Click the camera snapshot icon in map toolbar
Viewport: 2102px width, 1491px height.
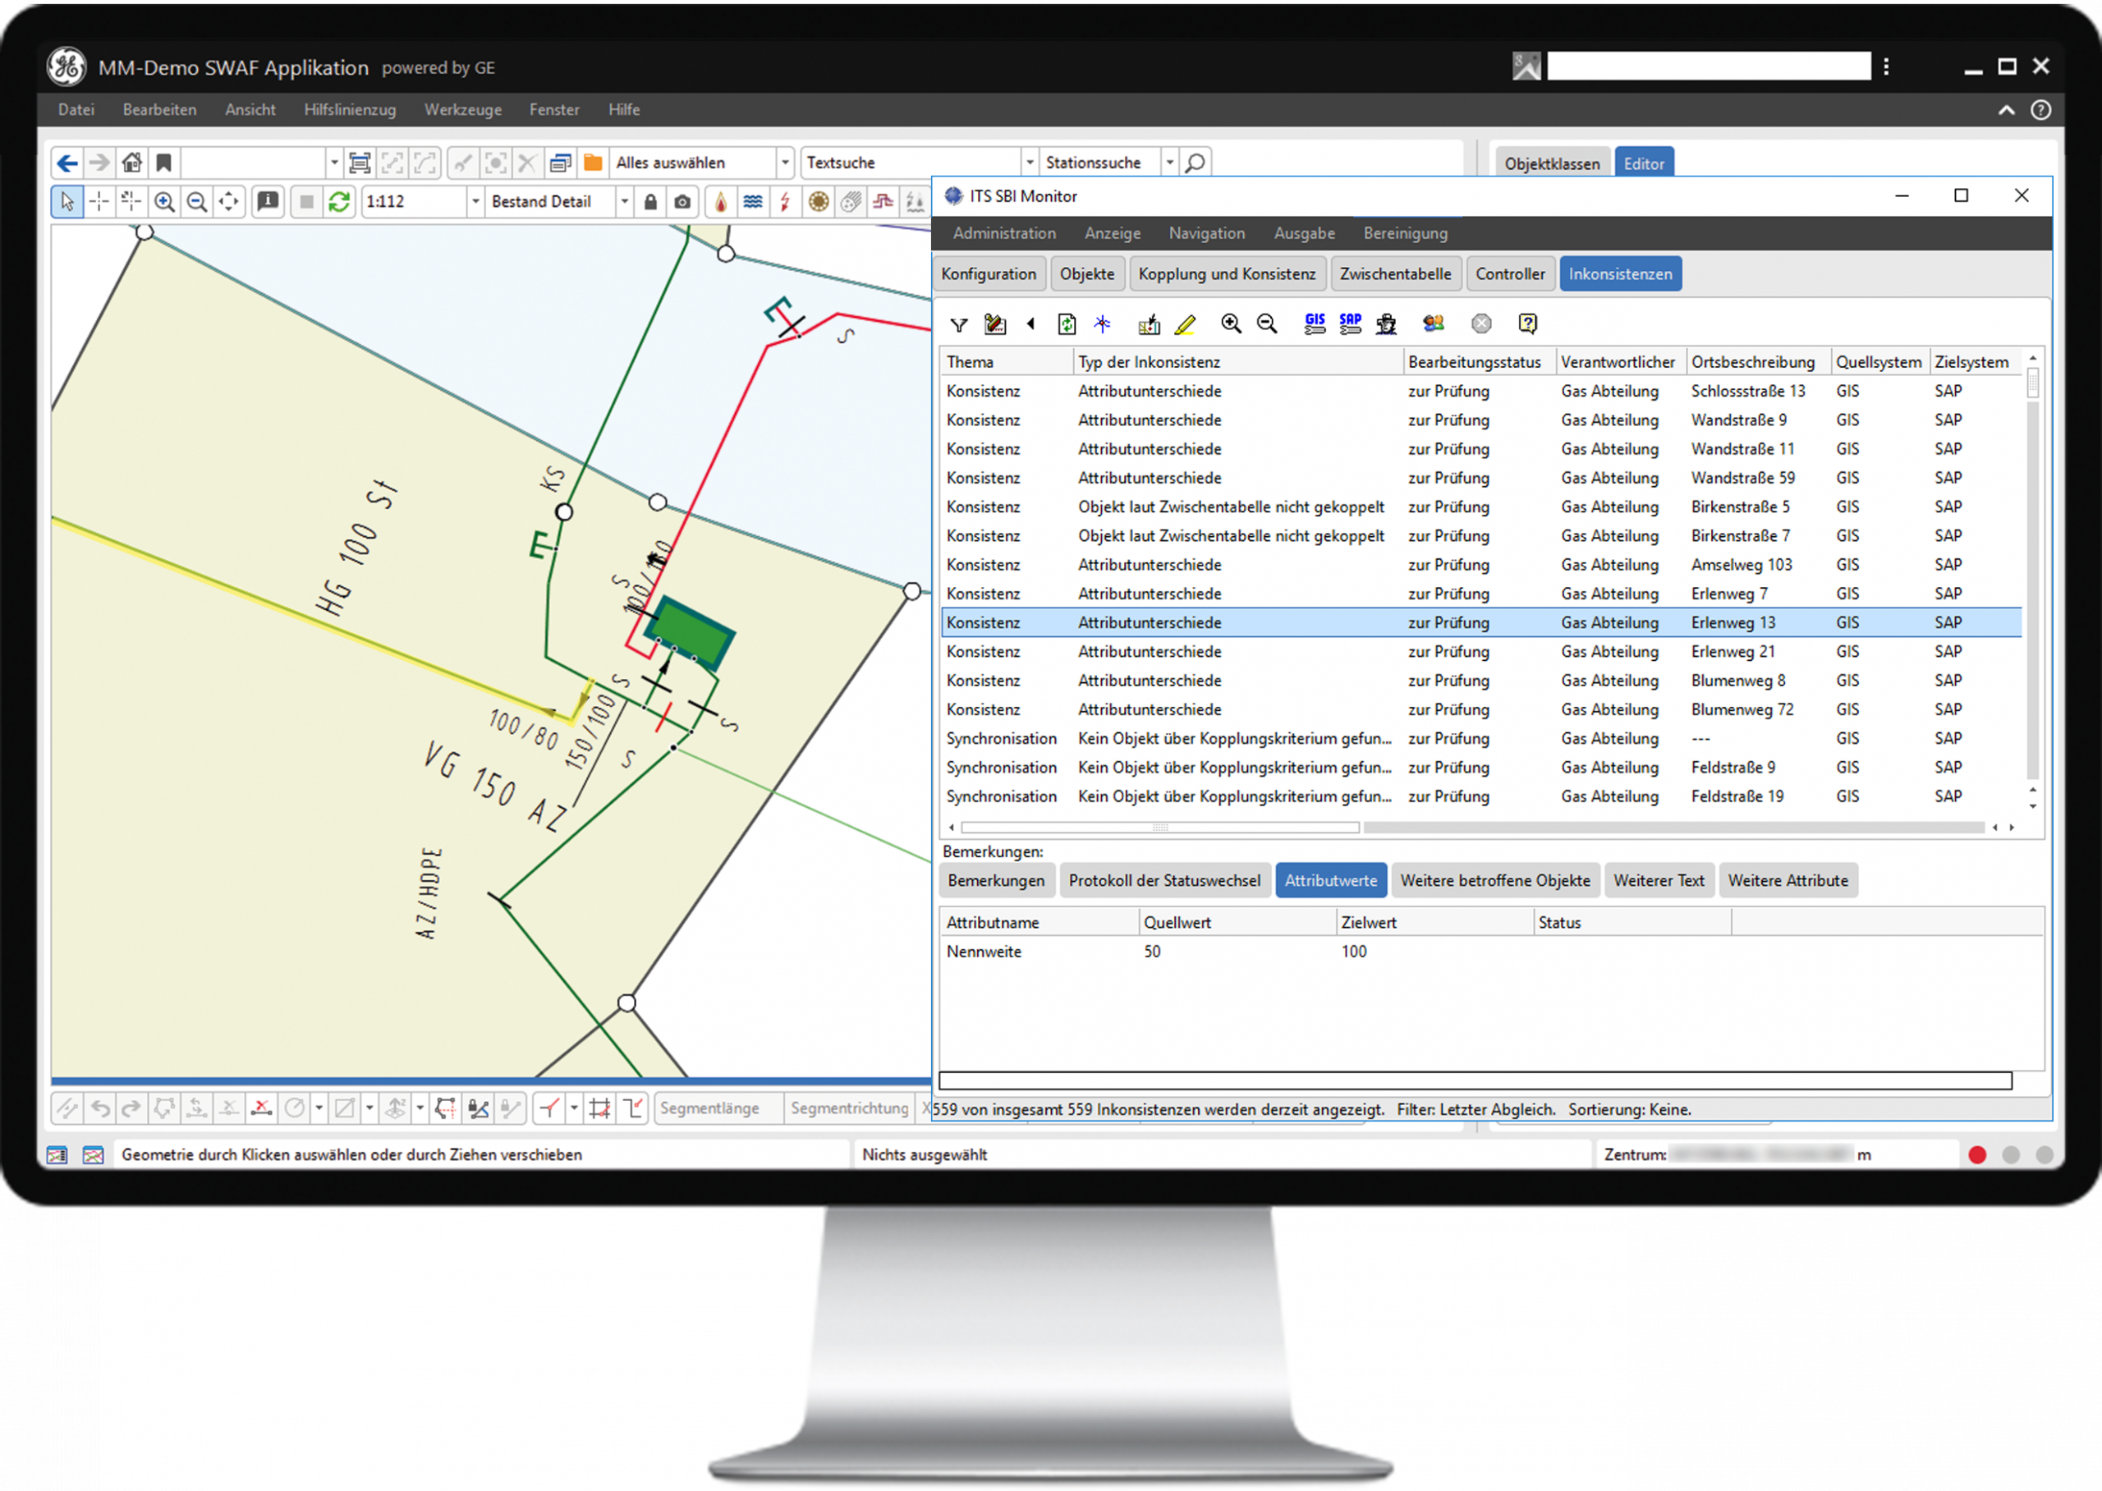pos(682,202)
